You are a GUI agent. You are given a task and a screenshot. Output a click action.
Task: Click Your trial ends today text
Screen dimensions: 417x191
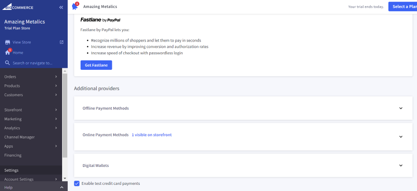click(366, 7)
